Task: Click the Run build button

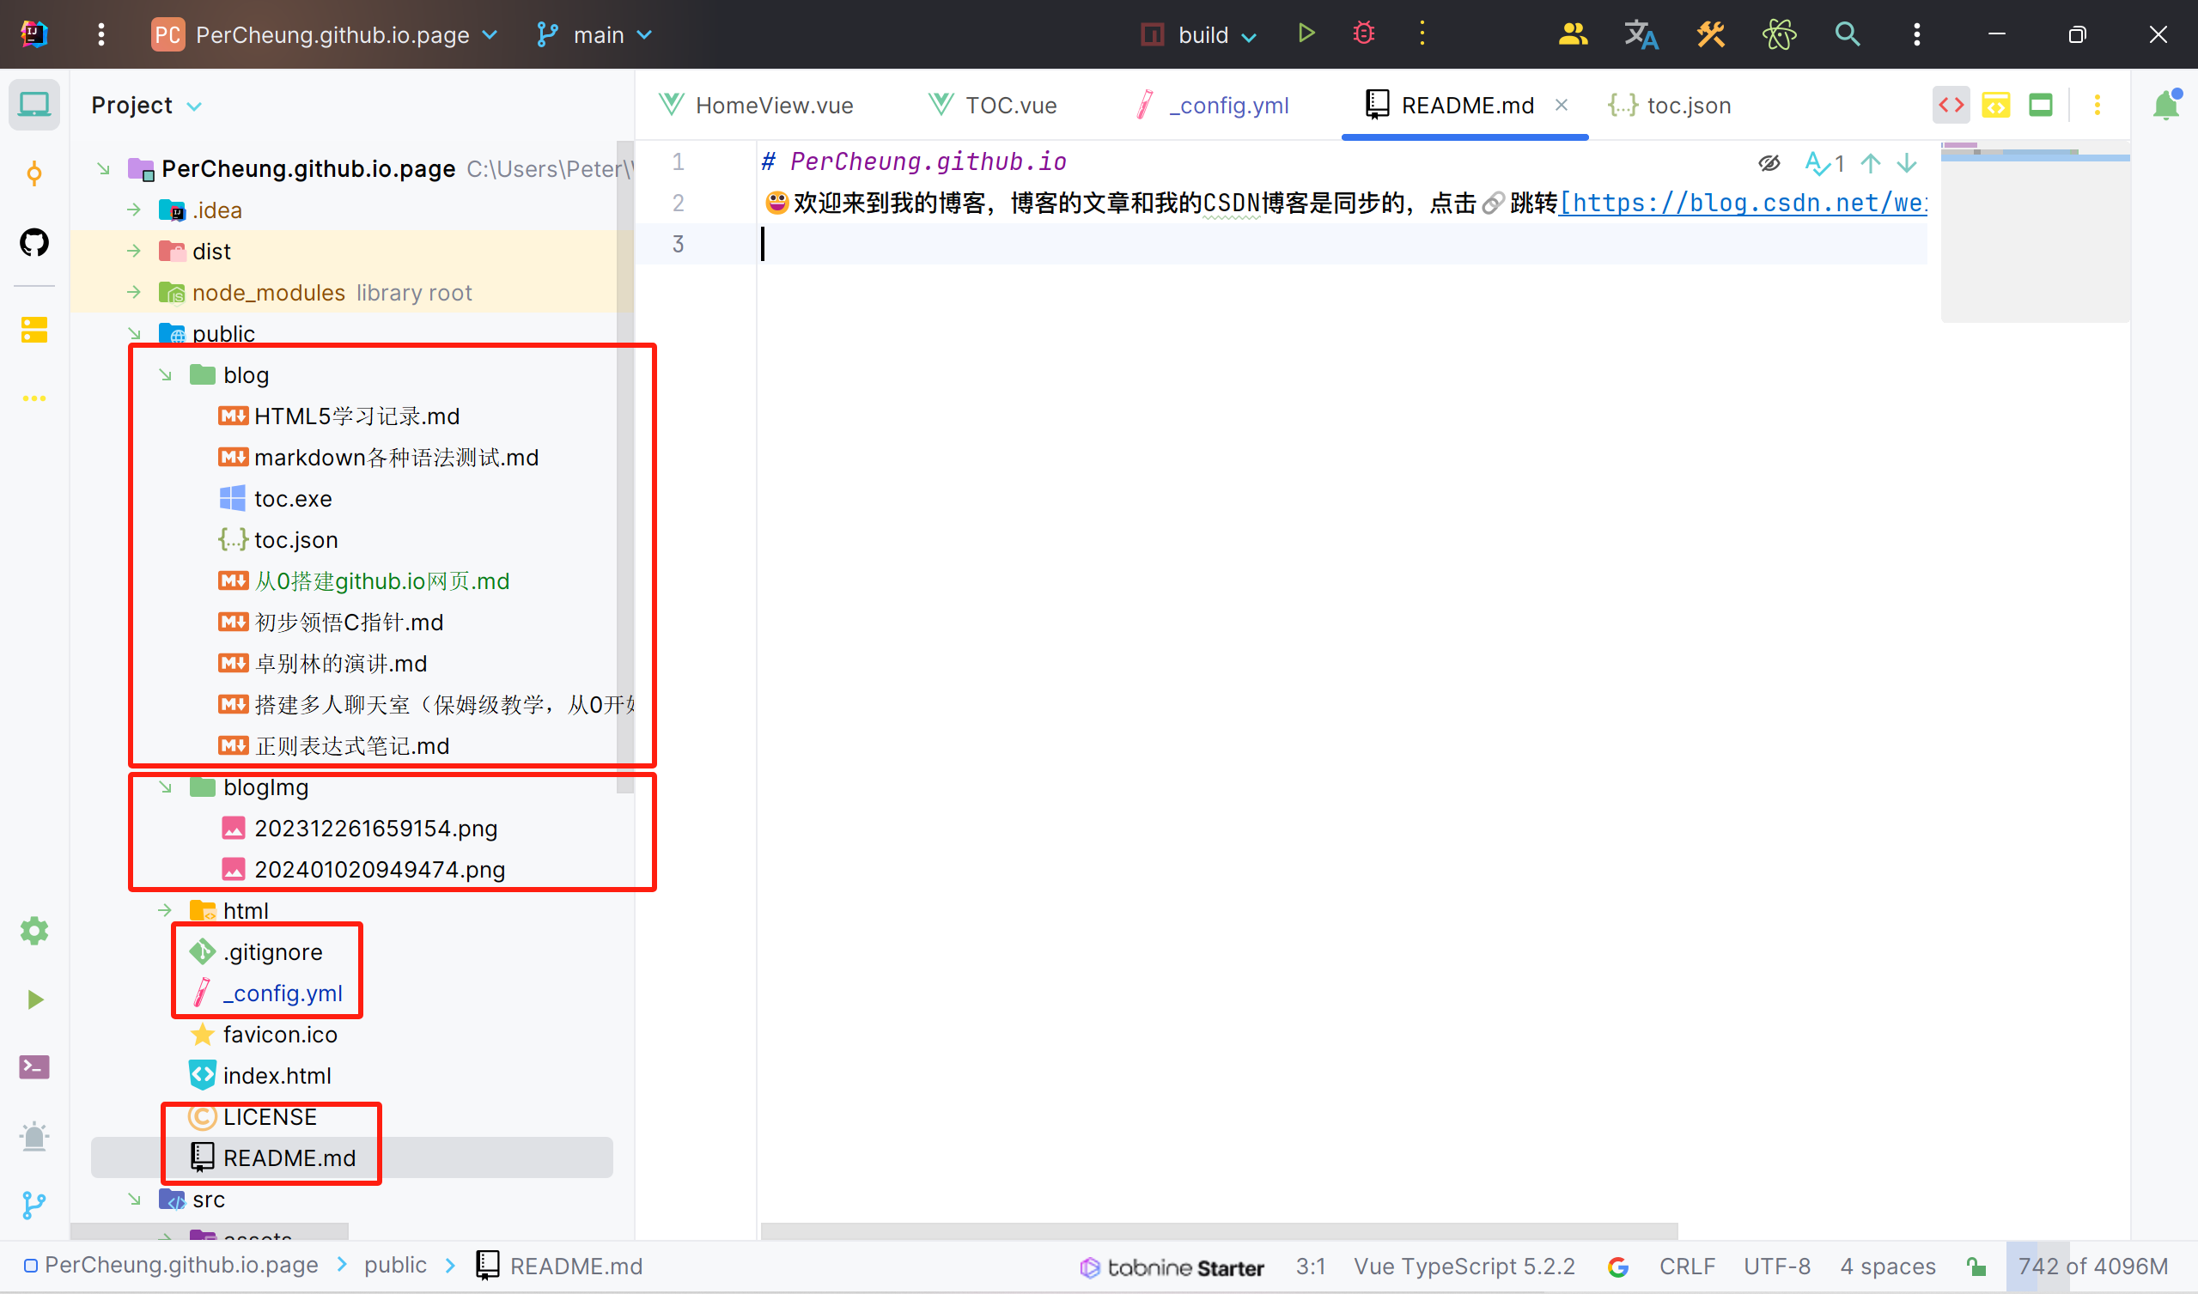Action: (1306, 34)
